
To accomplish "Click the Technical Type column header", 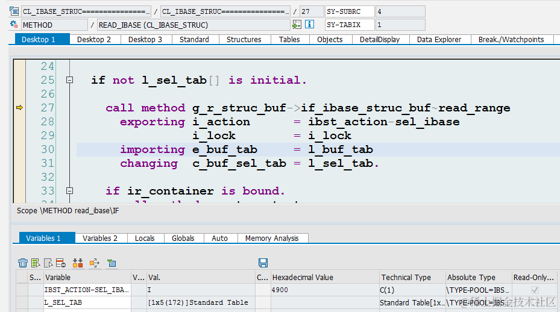I will 412,278.
